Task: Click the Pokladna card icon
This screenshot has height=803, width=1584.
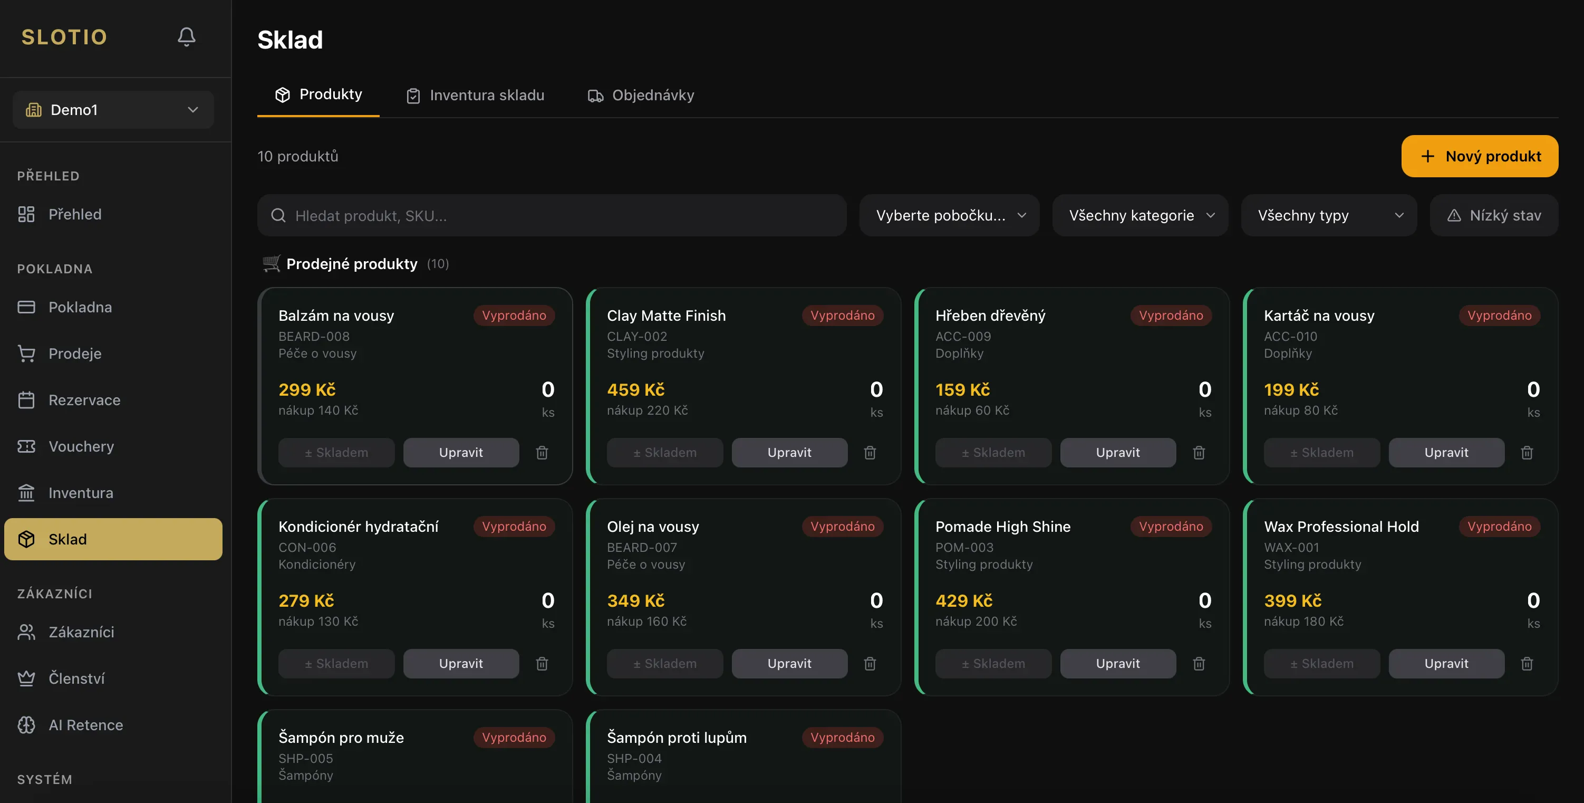Action: tap(26, 307)
